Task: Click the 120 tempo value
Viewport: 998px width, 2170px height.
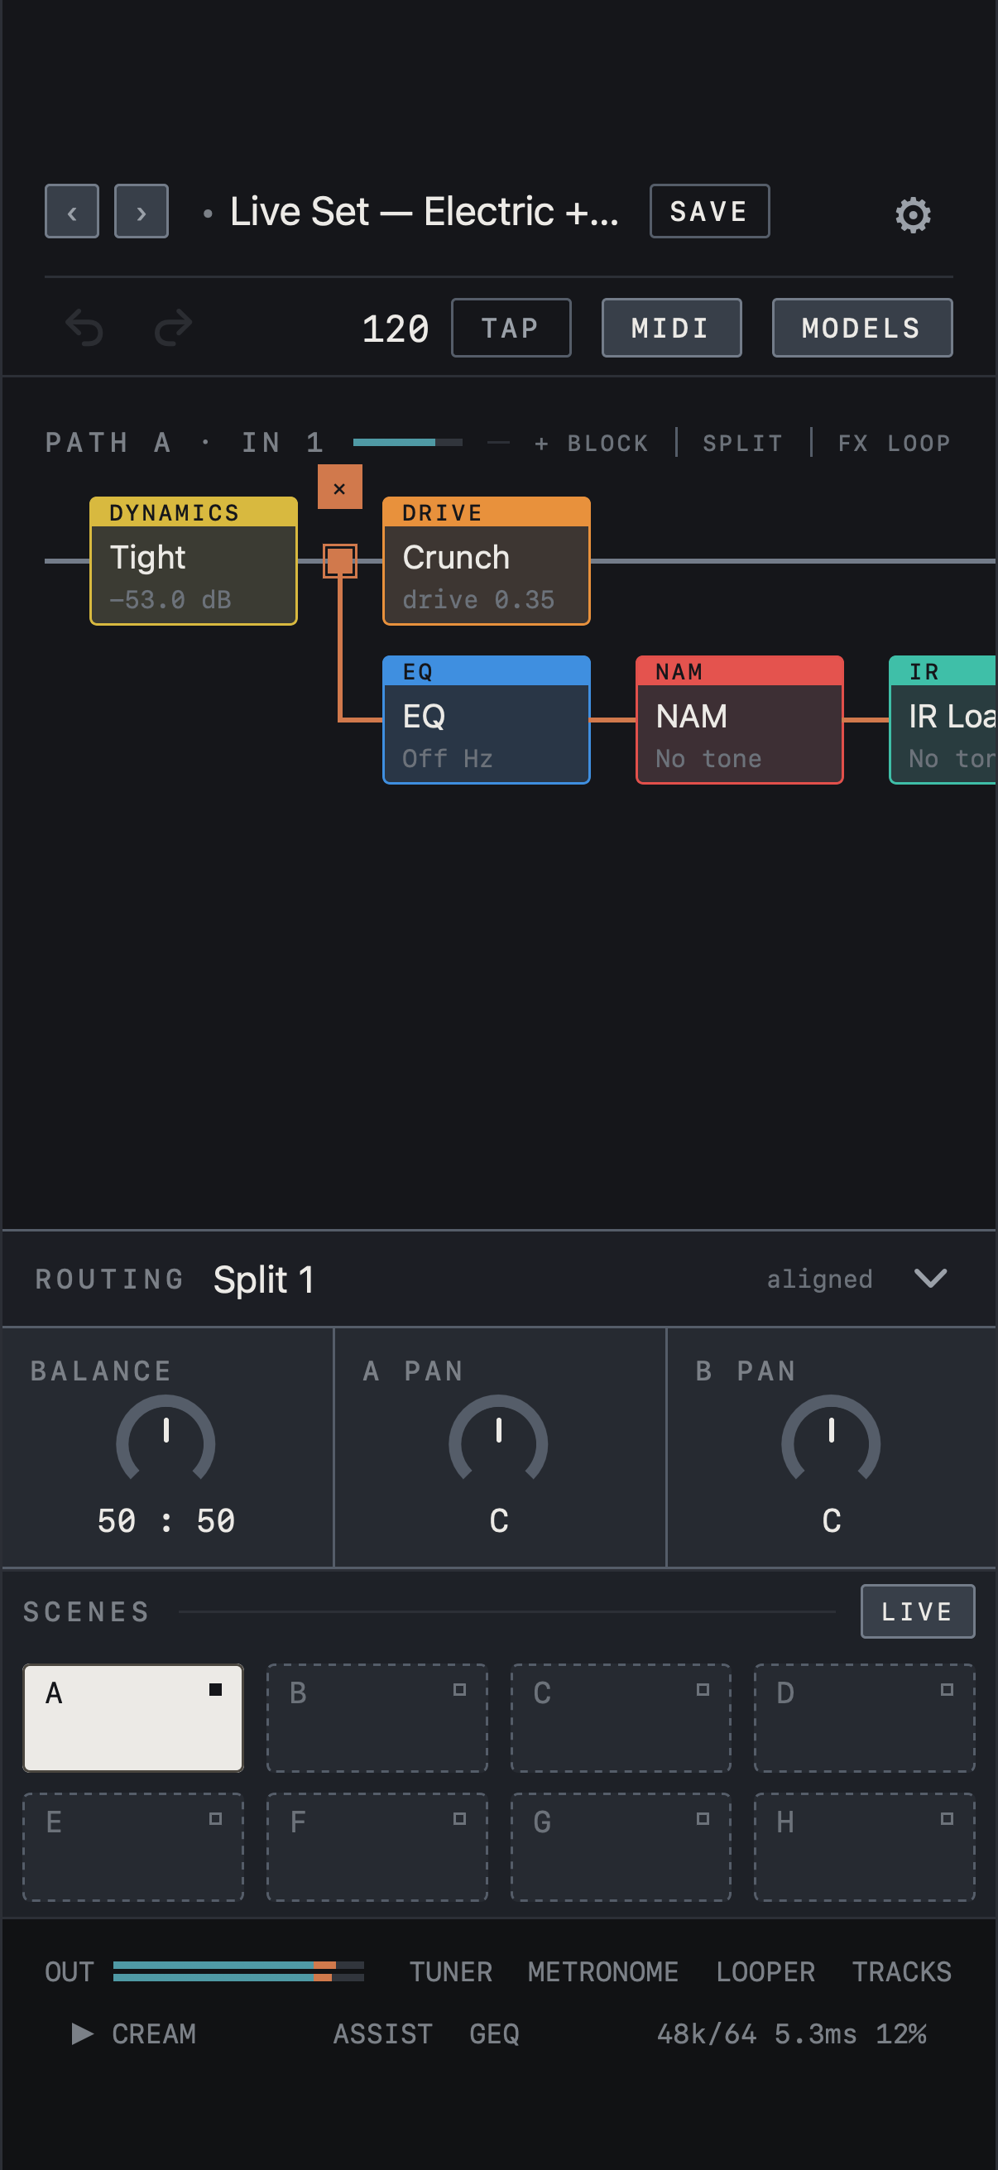Action: (395, 329)
